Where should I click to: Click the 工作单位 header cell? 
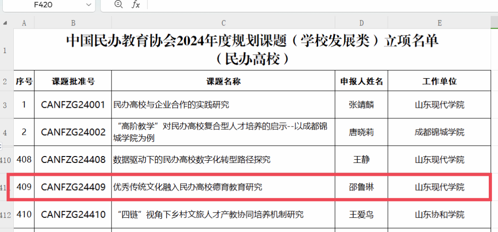coord(439,81)
